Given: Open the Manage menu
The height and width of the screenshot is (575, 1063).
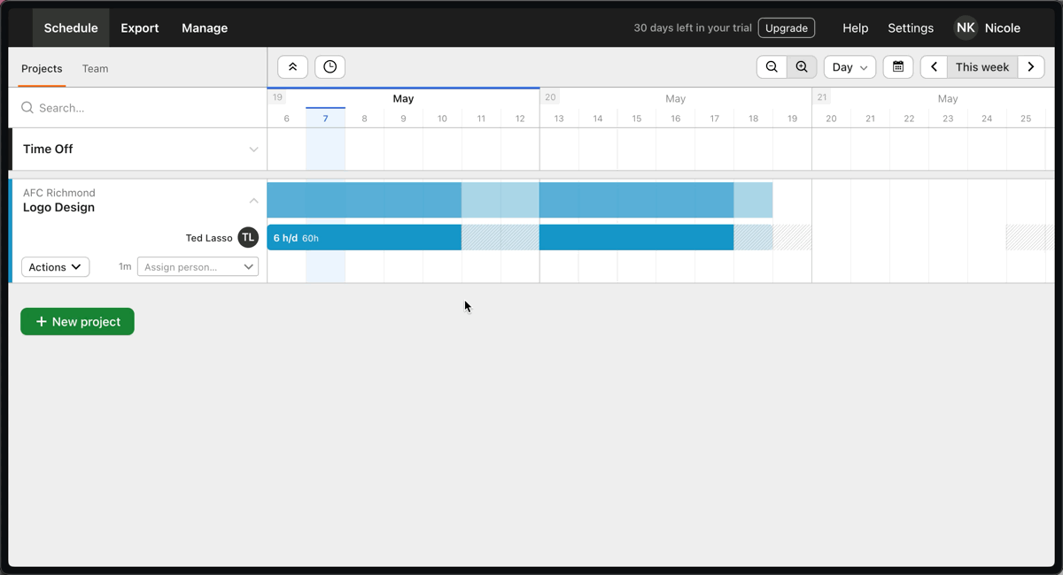Looking at the screenshot, I should (x=205, y=28).
